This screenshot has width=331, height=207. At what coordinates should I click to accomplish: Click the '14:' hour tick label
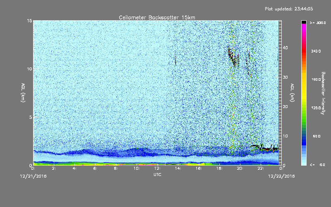coord(178,168)
